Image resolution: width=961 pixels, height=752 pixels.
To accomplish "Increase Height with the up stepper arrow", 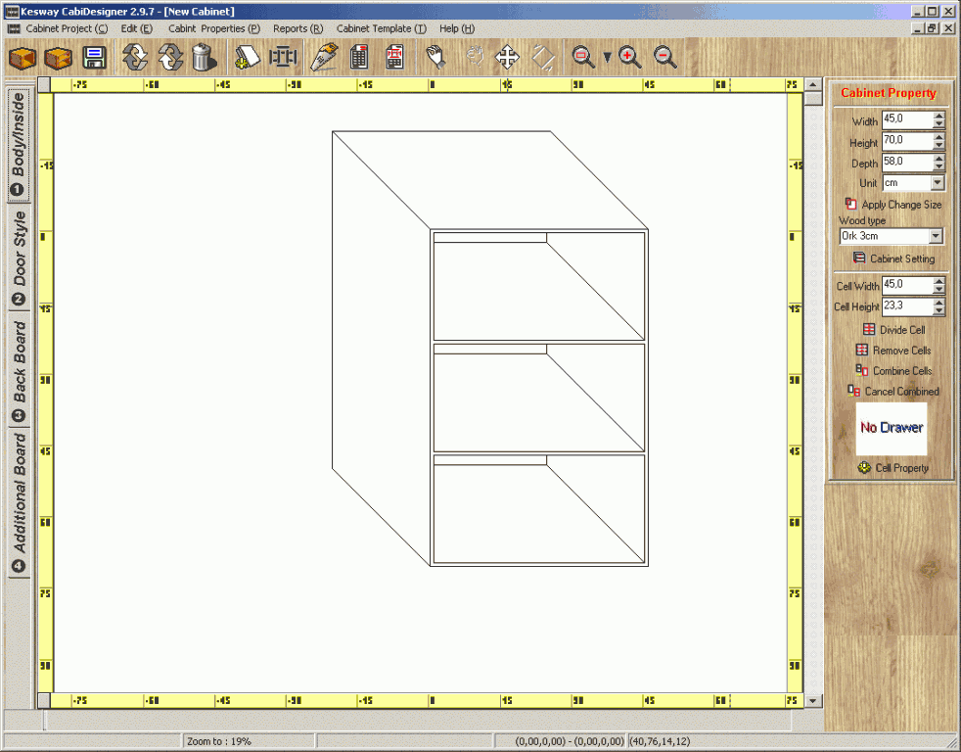I will pyautogui.click(x=938, y=137).
